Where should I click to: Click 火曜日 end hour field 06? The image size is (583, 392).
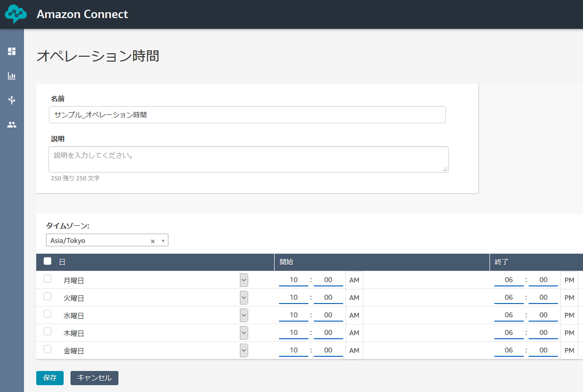[x=509, y=297]
